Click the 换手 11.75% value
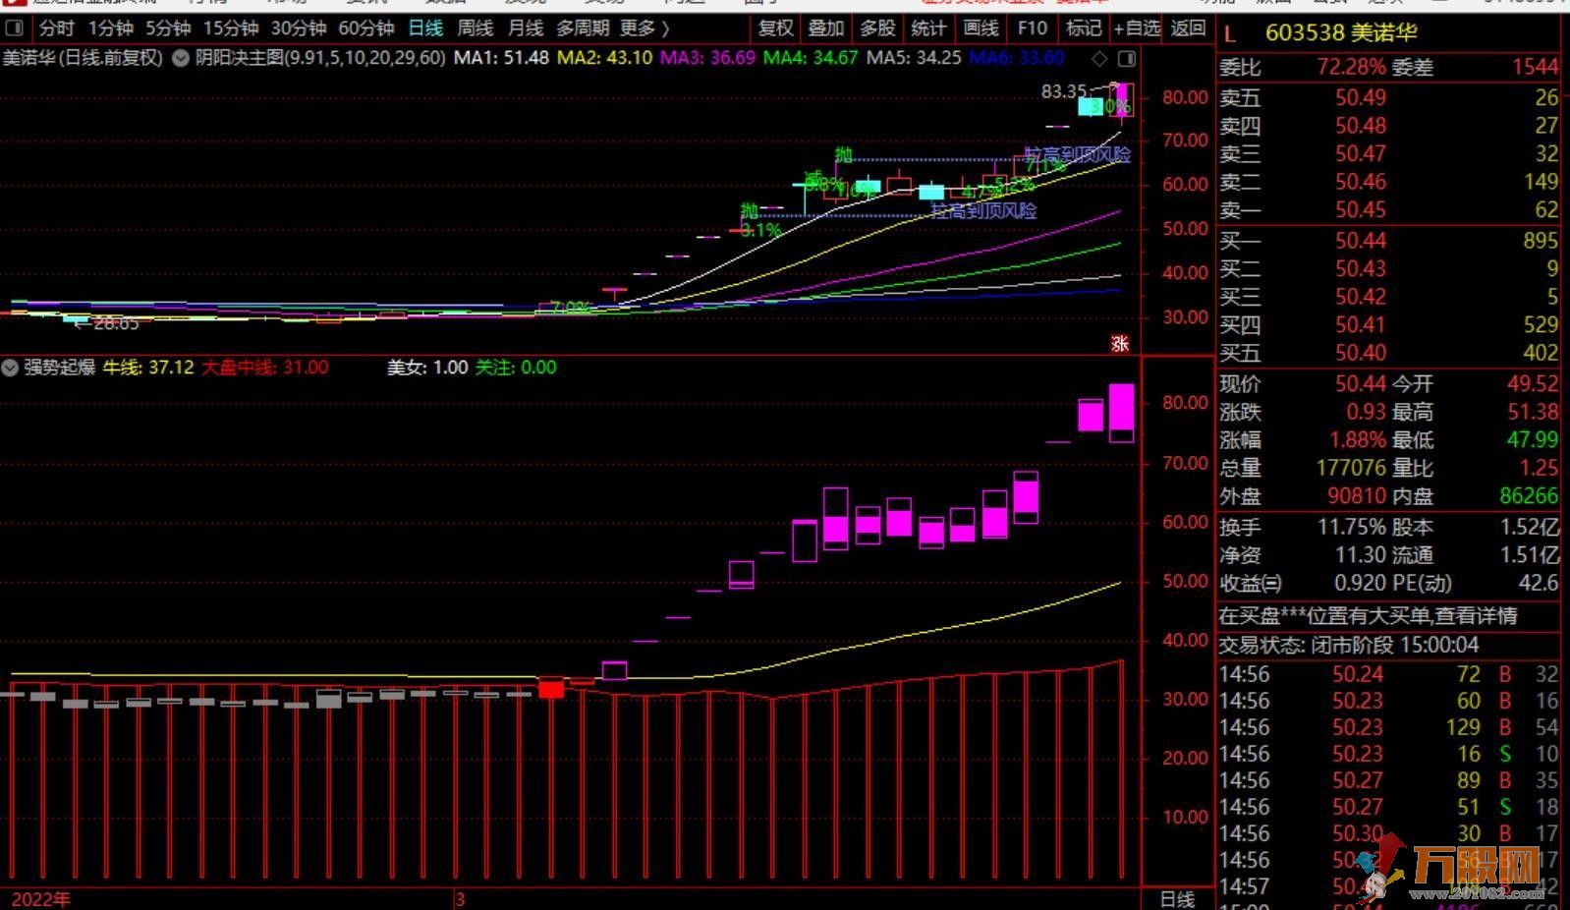1570x910 pixels. pyautogui.click(x=1351, y=528)
